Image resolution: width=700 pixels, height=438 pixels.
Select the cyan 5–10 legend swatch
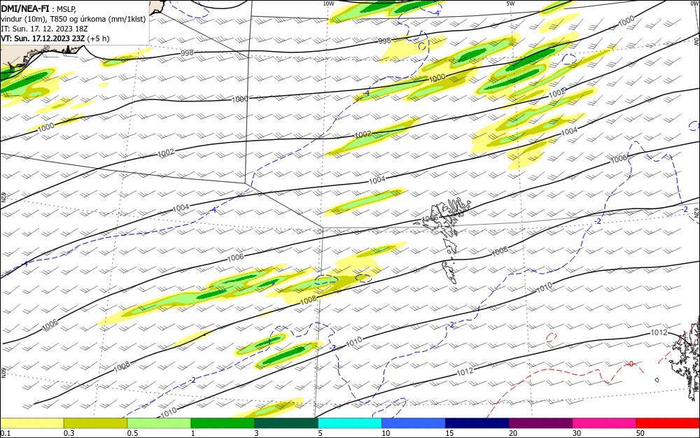349,423
